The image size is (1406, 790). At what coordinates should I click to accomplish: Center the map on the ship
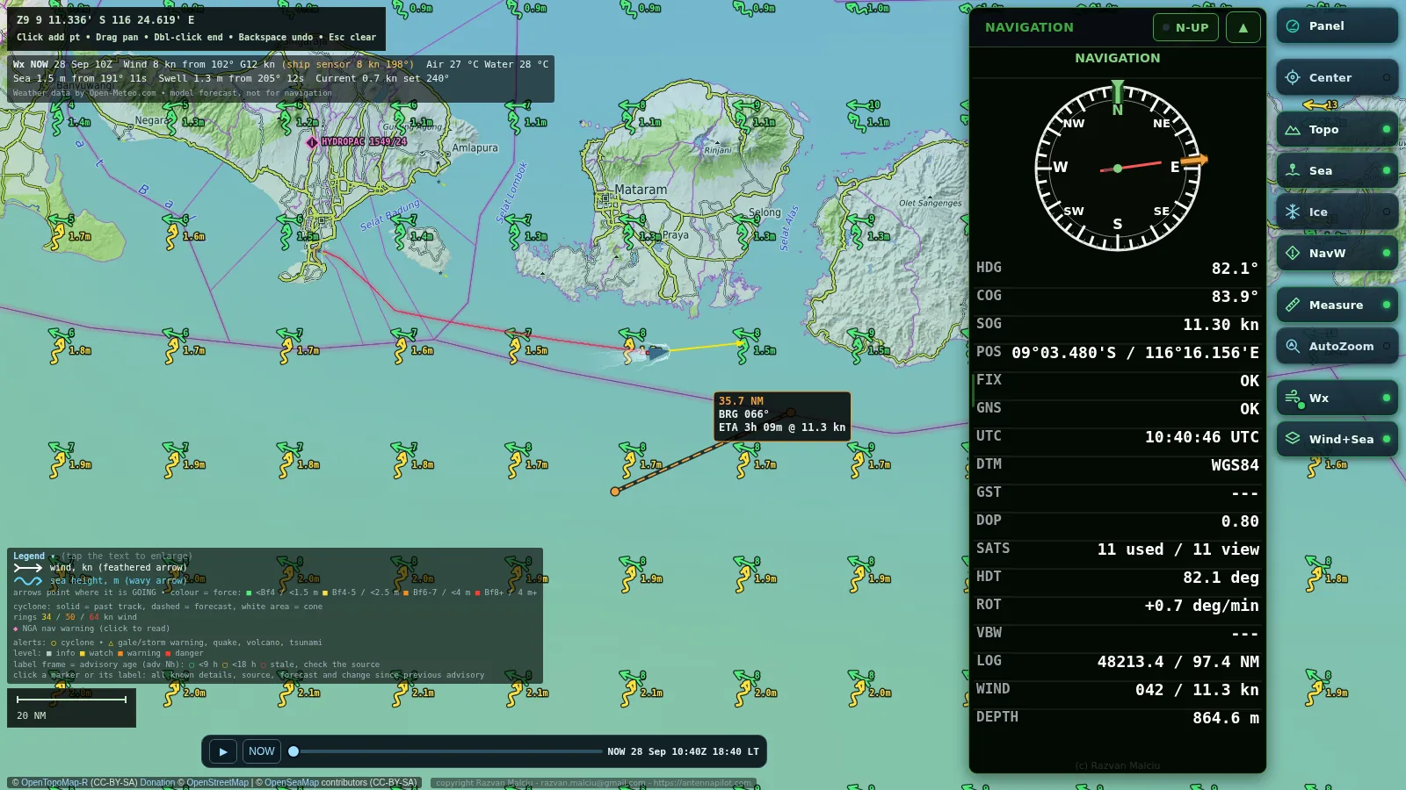(1337, 77)
